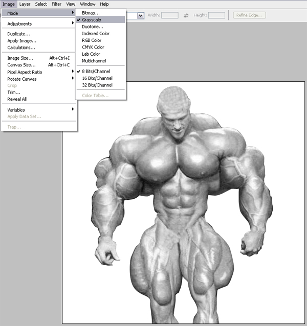
Task: Select 16 Bits/Channel depth
Action: [101, 78]
